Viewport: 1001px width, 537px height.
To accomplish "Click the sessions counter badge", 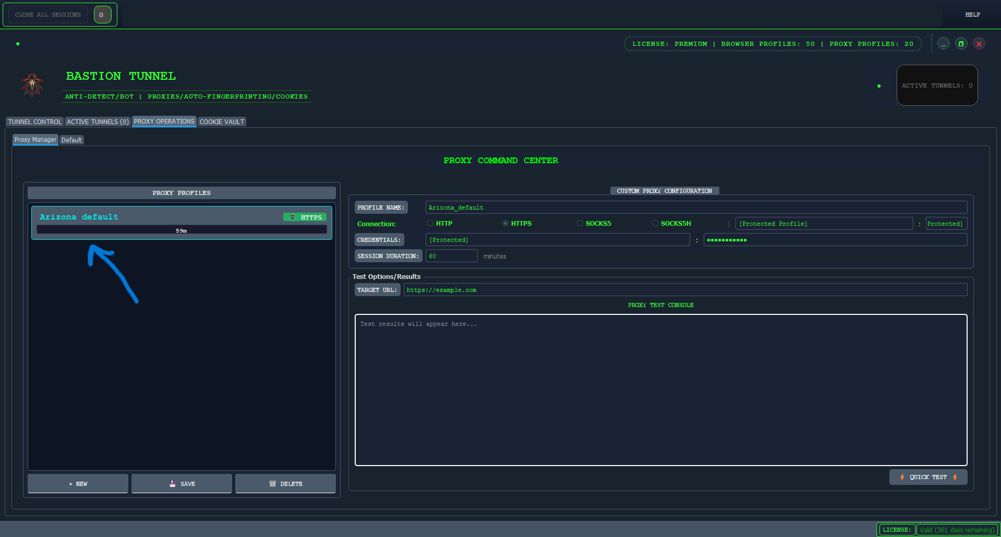I will (102, 15).
